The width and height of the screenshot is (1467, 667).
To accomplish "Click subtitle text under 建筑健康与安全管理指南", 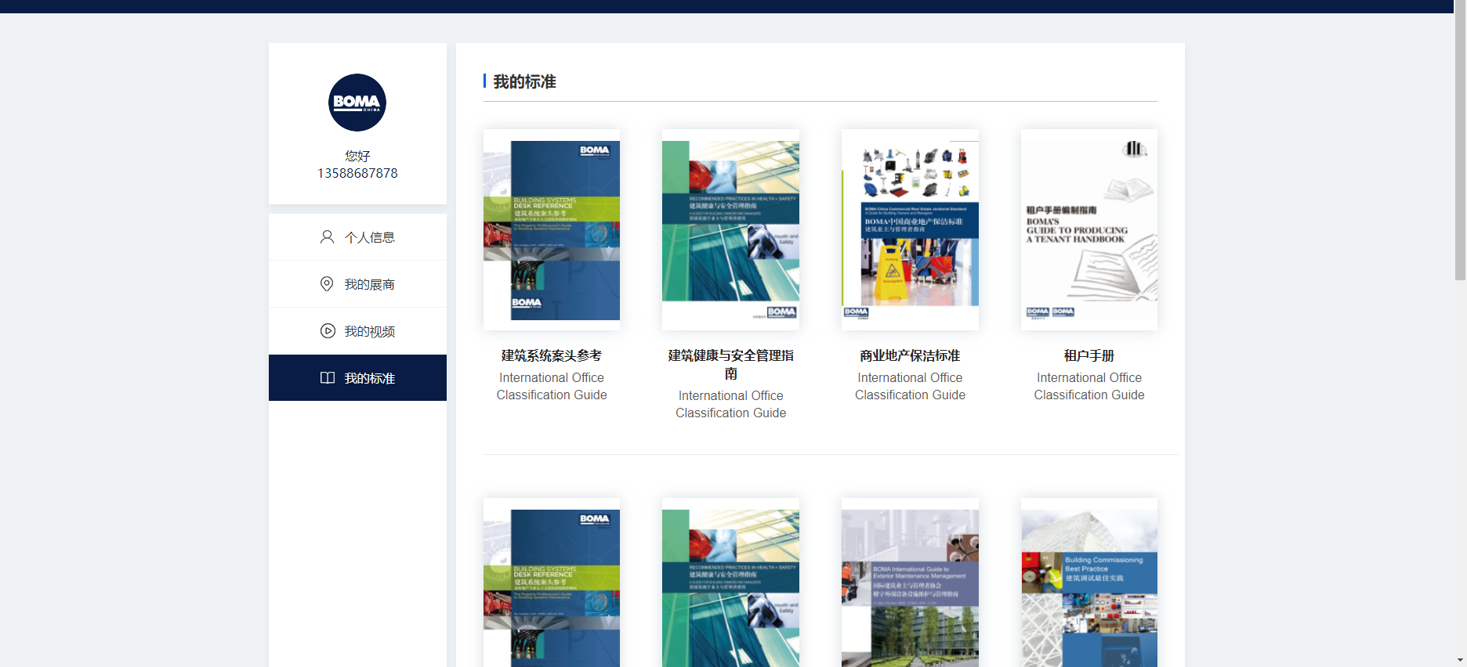I will click(x=730, y=404).
